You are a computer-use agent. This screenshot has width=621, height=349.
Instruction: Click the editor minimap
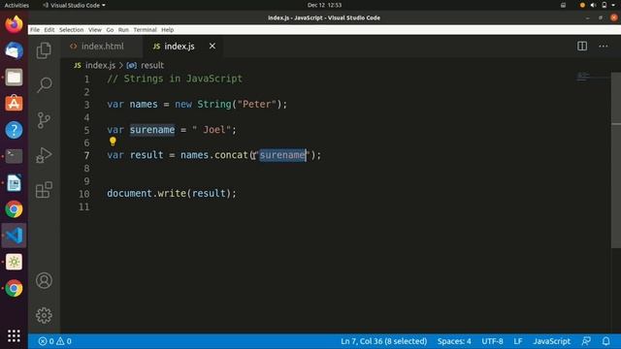pyautogui.click(x=593, y=78)
